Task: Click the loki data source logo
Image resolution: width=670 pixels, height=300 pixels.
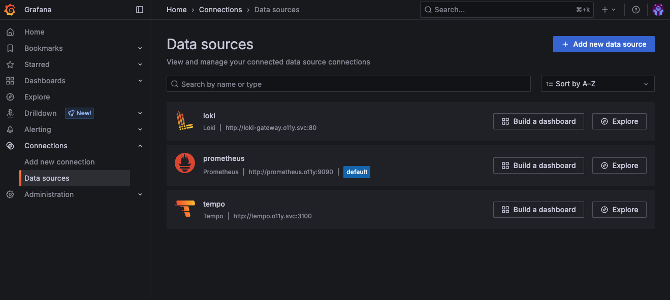Action: (185, 121)
